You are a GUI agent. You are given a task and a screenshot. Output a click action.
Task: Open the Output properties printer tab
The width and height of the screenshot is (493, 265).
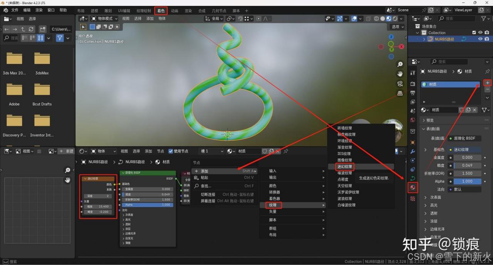point(413,93)
